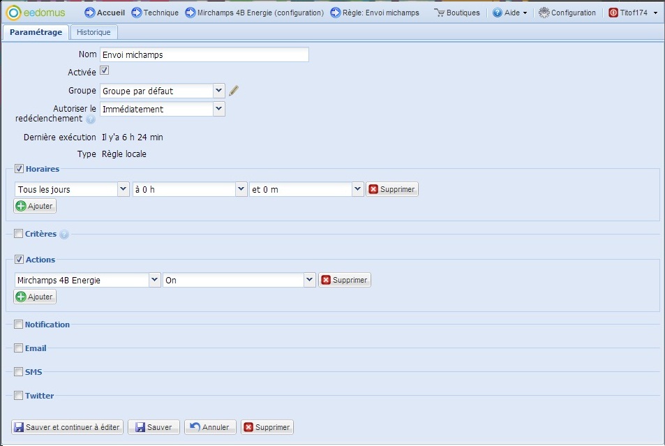The image size is (665, 446).
Task: Enable the Twitter section checkbox
Action: pos(19,396)
